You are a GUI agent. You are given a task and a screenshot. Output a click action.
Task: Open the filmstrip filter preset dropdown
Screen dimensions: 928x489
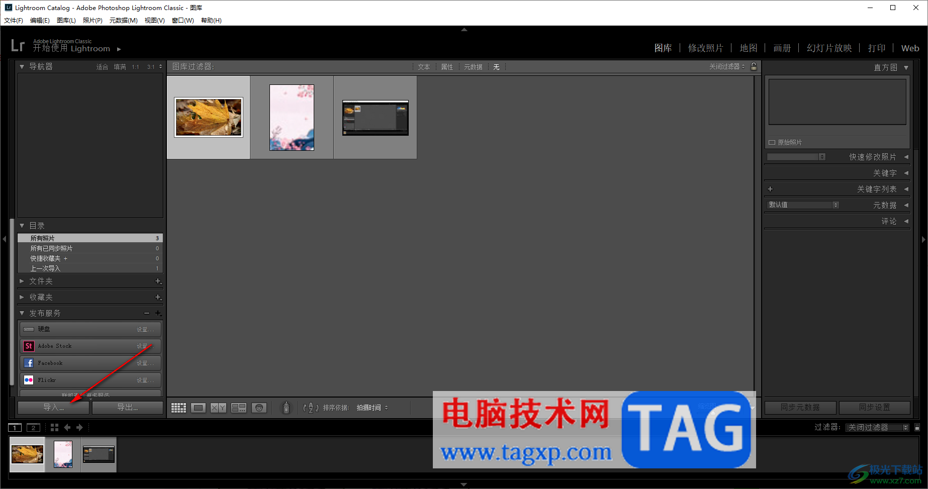[x=877, y=427]
